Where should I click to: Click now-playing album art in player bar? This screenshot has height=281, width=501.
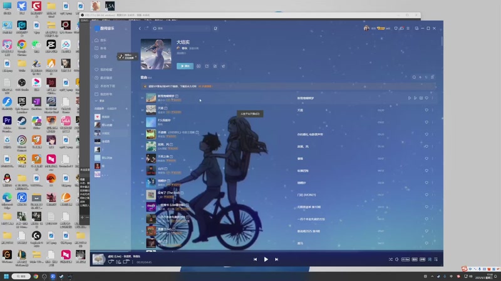pyautogui.click(x=98, y=259)
